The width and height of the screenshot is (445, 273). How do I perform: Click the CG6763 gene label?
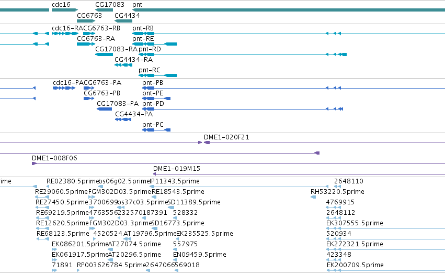pyautogui.click(x=89, y=15)
